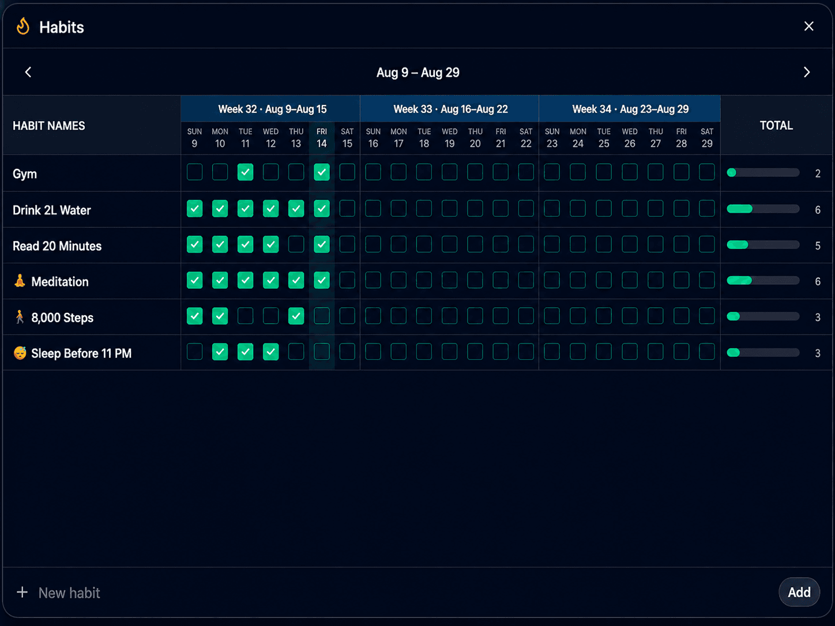Image resolution: width=835 pixels, height=626 pixels.
Task: Close the Habits panel
Action: tap(809, 26)
